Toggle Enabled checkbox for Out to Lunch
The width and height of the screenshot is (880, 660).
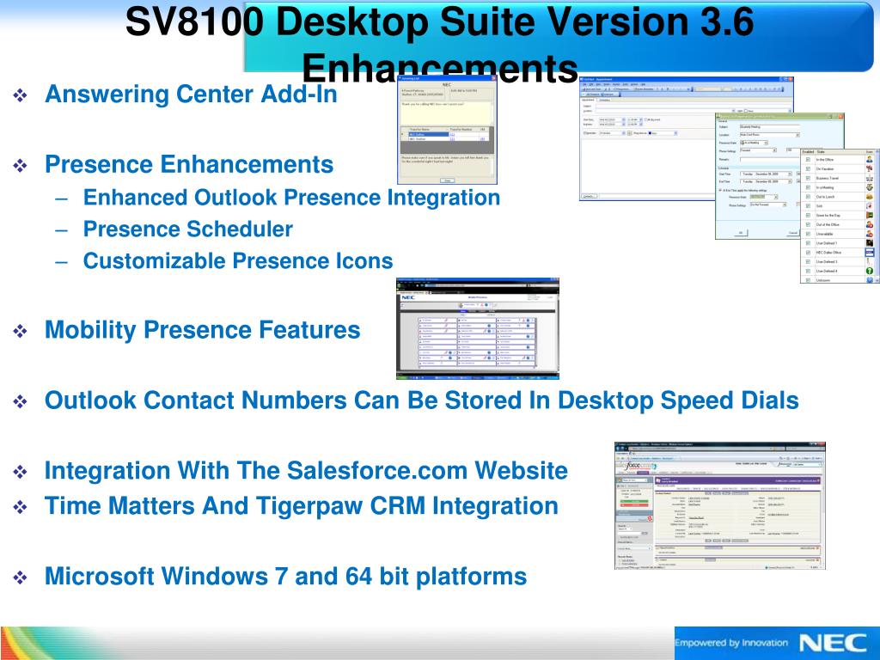pyautogui.click(x=808, y=197)
